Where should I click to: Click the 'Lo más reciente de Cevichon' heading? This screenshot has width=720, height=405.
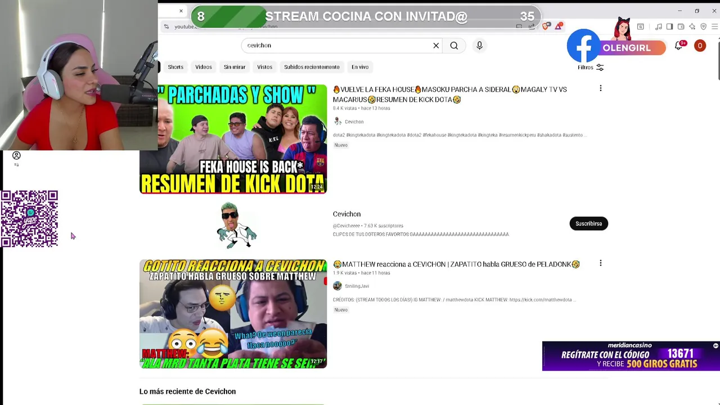(187, 391)
